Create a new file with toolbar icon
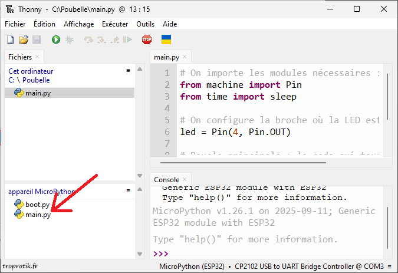This screenshot has height=273, width=398. pyautogui.click(x=11, y=40)
